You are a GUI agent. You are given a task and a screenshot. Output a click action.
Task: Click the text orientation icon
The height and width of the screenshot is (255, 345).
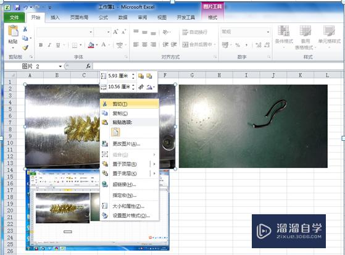pos(165,32)
